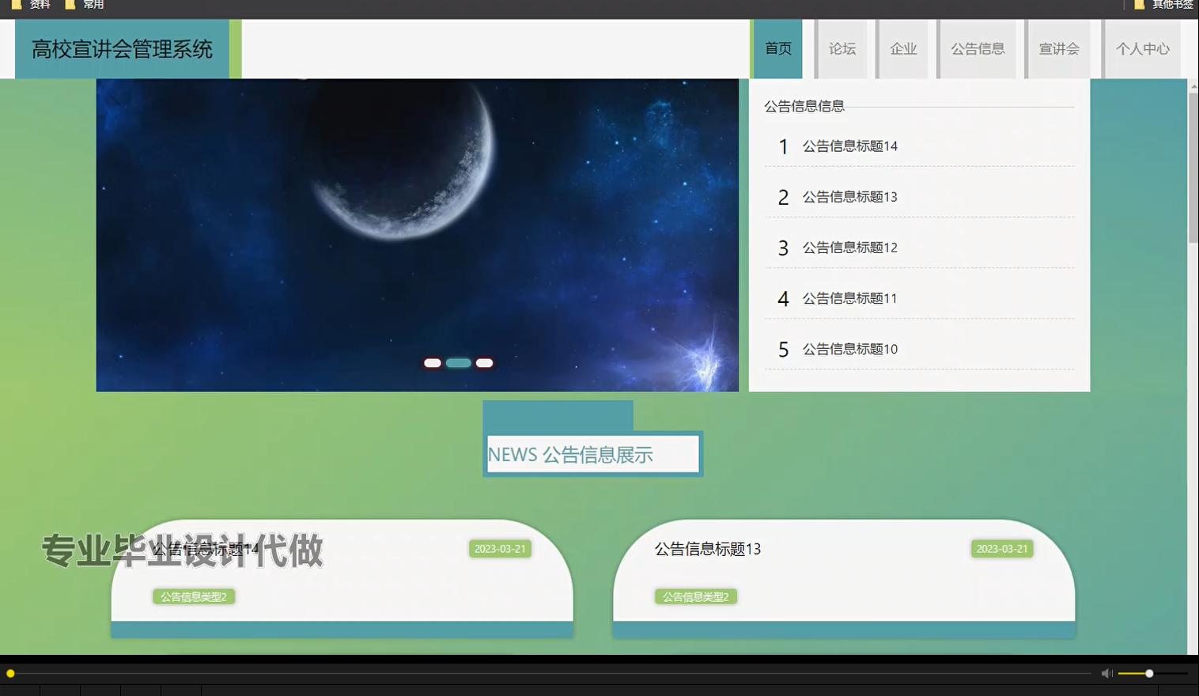Open the 常用 bookmarks folder
The width and height of the screenshot is (1199, 696).
[x=89, y=5]
